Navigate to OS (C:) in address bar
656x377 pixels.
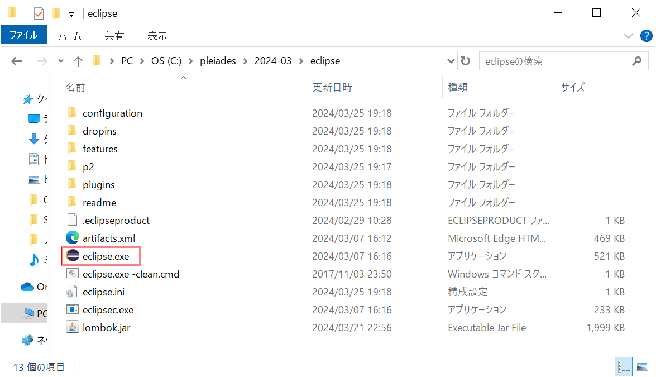pos(166,61)
